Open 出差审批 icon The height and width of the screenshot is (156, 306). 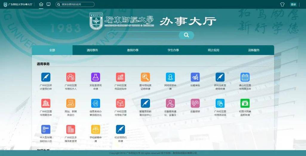click(x=195, y=77)
